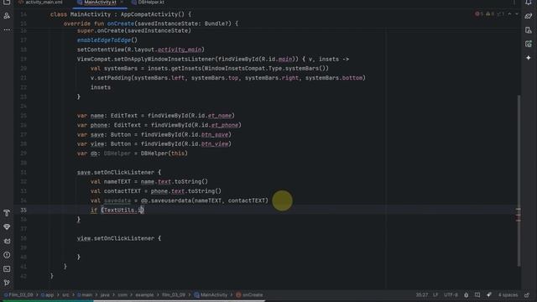Click the cursor position 35:27 indicator
Viewport: 537px width, 302px height.
[422, 294]
